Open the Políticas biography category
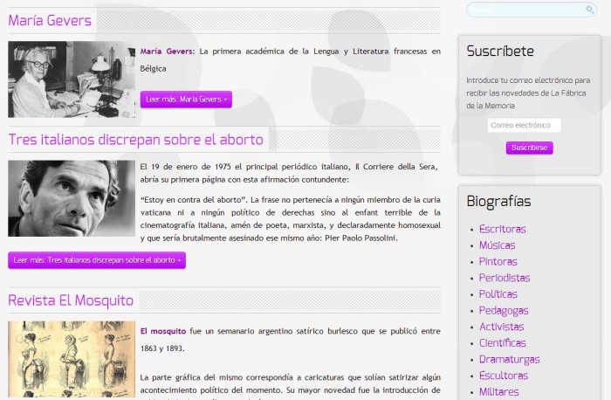 coord(498,294)
